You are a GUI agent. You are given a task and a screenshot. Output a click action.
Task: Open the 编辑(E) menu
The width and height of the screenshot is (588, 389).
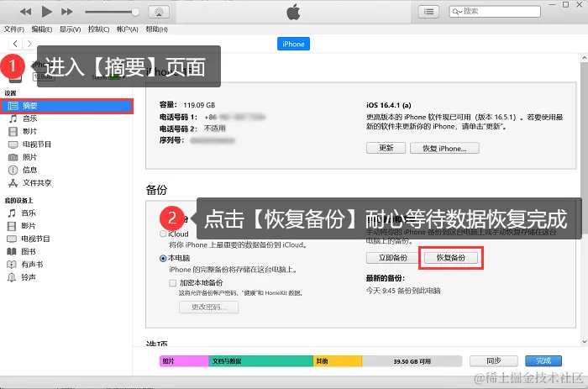tap(42, 29)
